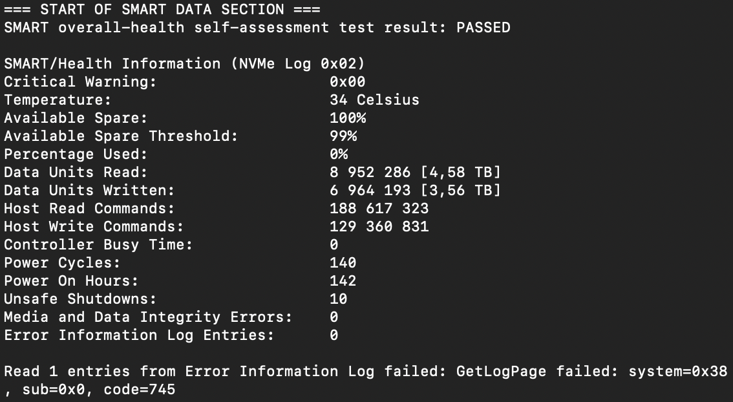733x402 pixels.
Task: Click the Available Spare Threshold 99% value
Action: click(343, 136)
